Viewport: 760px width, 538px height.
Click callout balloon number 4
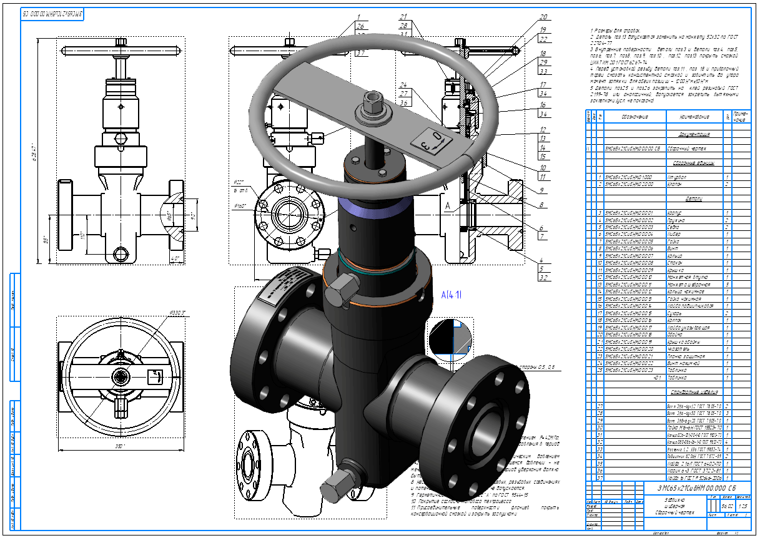542,260
